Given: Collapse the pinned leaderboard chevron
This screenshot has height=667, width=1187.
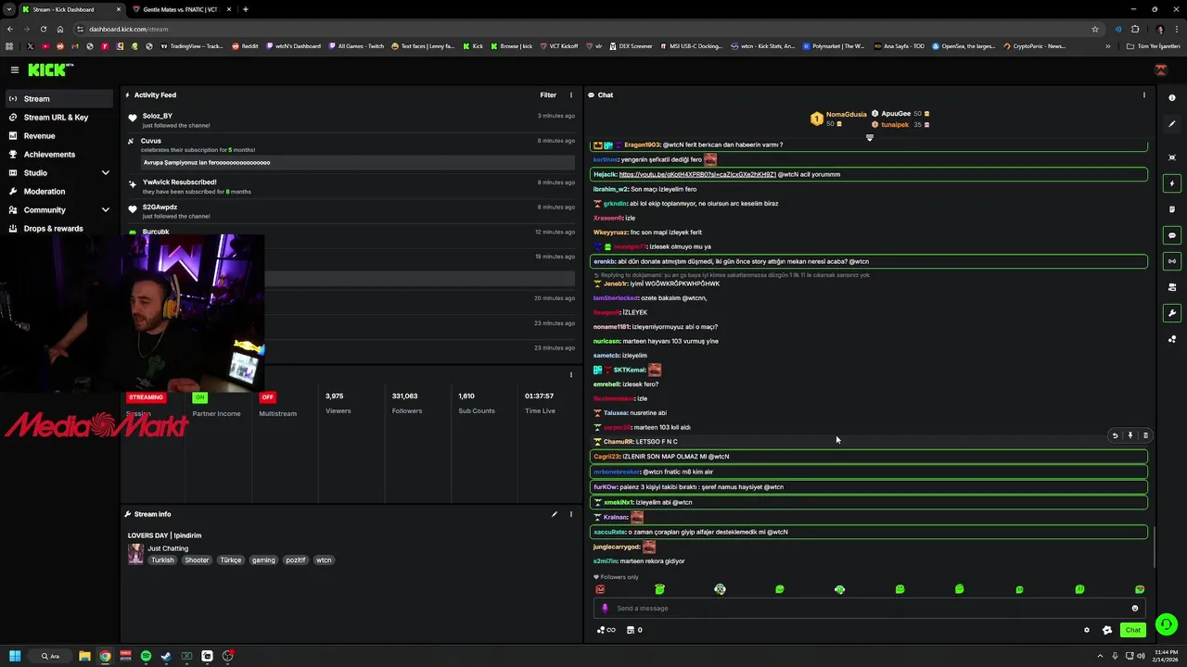Looking at the screenshot, I should [x=869, y=138].
